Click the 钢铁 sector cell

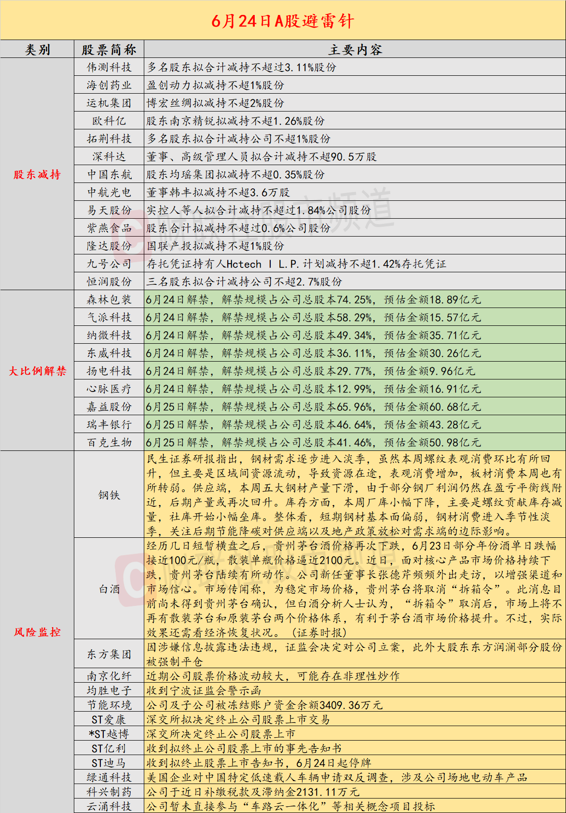109,495
